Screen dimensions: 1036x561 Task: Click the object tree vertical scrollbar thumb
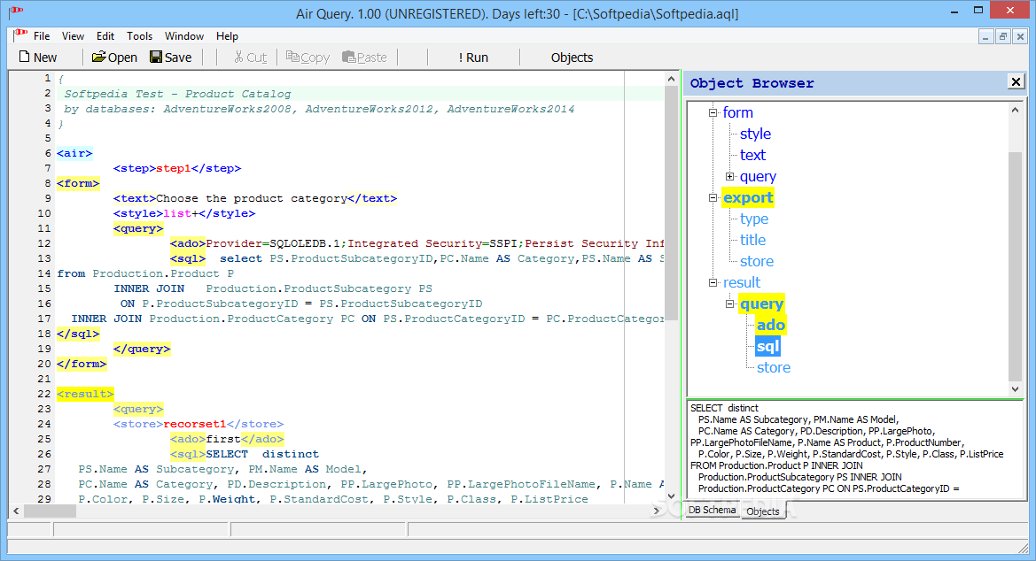(x=1016, y=266)
